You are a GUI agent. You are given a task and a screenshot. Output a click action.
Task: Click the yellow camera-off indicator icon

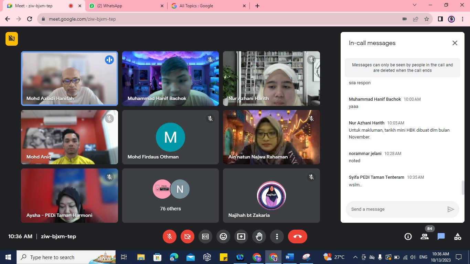tap(12, 38)
